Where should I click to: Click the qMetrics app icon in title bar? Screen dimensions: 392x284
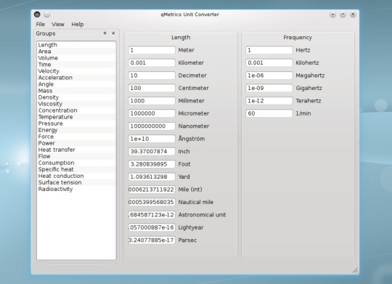[37, 15]
